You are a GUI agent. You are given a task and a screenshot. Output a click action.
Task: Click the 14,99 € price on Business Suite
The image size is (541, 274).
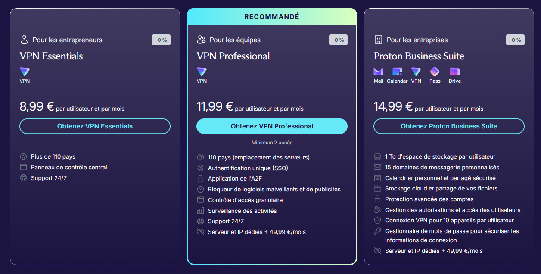click(393, 106)
